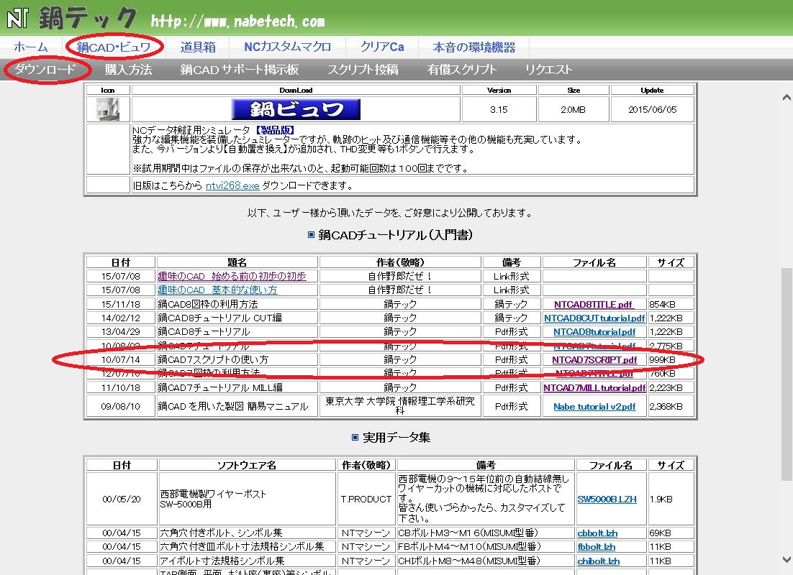Click the date cell 10/07/14
Image resolution: width=793 pixels, height=575 pixels.
coord(120,359)
